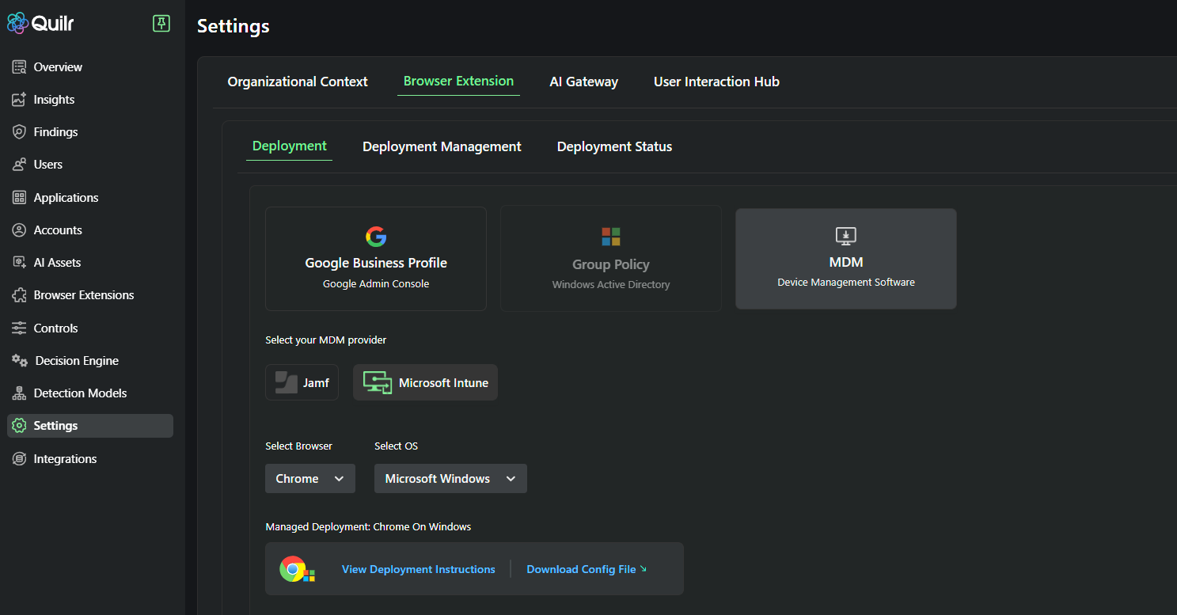The height and width of the screenshot is (615, 1177).
Task: Click 'Select your MDM provider' label
Action: pos(326,340)
